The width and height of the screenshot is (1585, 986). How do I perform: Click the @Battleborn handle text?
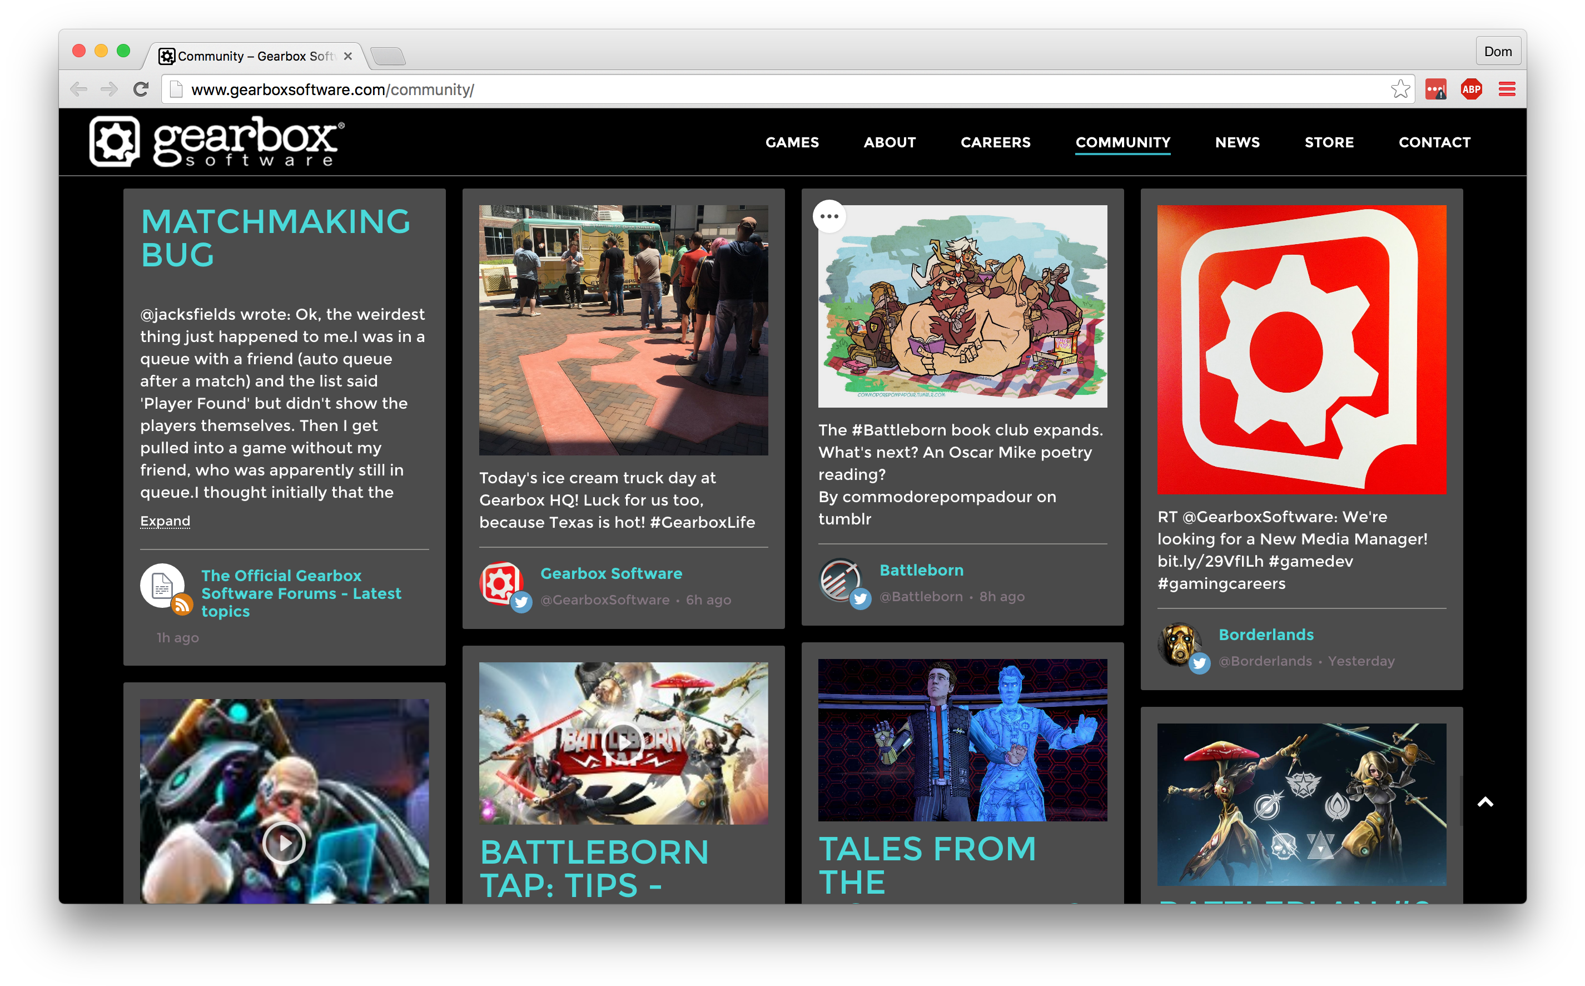click(x=921, y=597)
